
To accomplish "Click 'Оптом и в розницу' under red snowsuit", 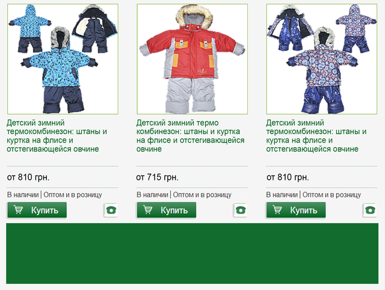I will [202, 195].
